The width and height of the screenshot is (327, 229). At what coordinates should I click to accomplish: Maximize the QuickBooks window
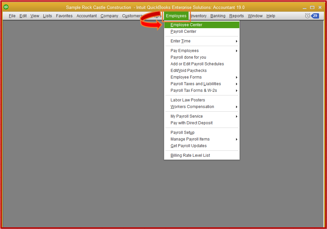tap(312, 8)
